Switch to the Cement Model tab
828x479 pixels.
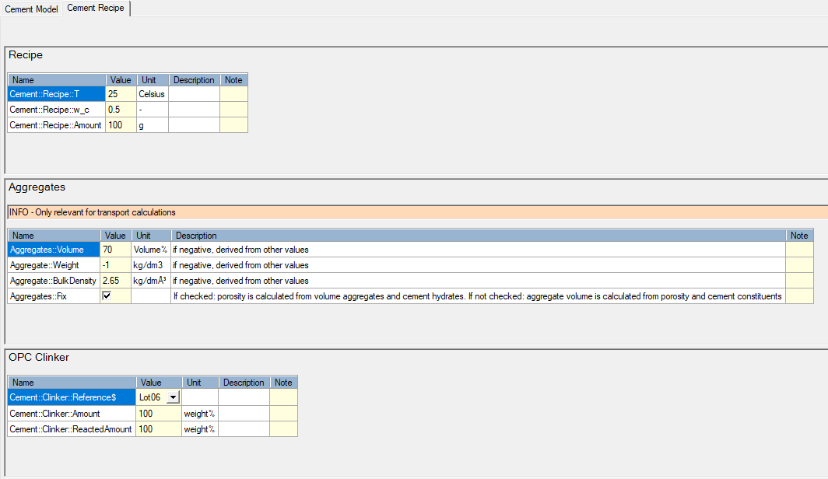tap(31, 9)
